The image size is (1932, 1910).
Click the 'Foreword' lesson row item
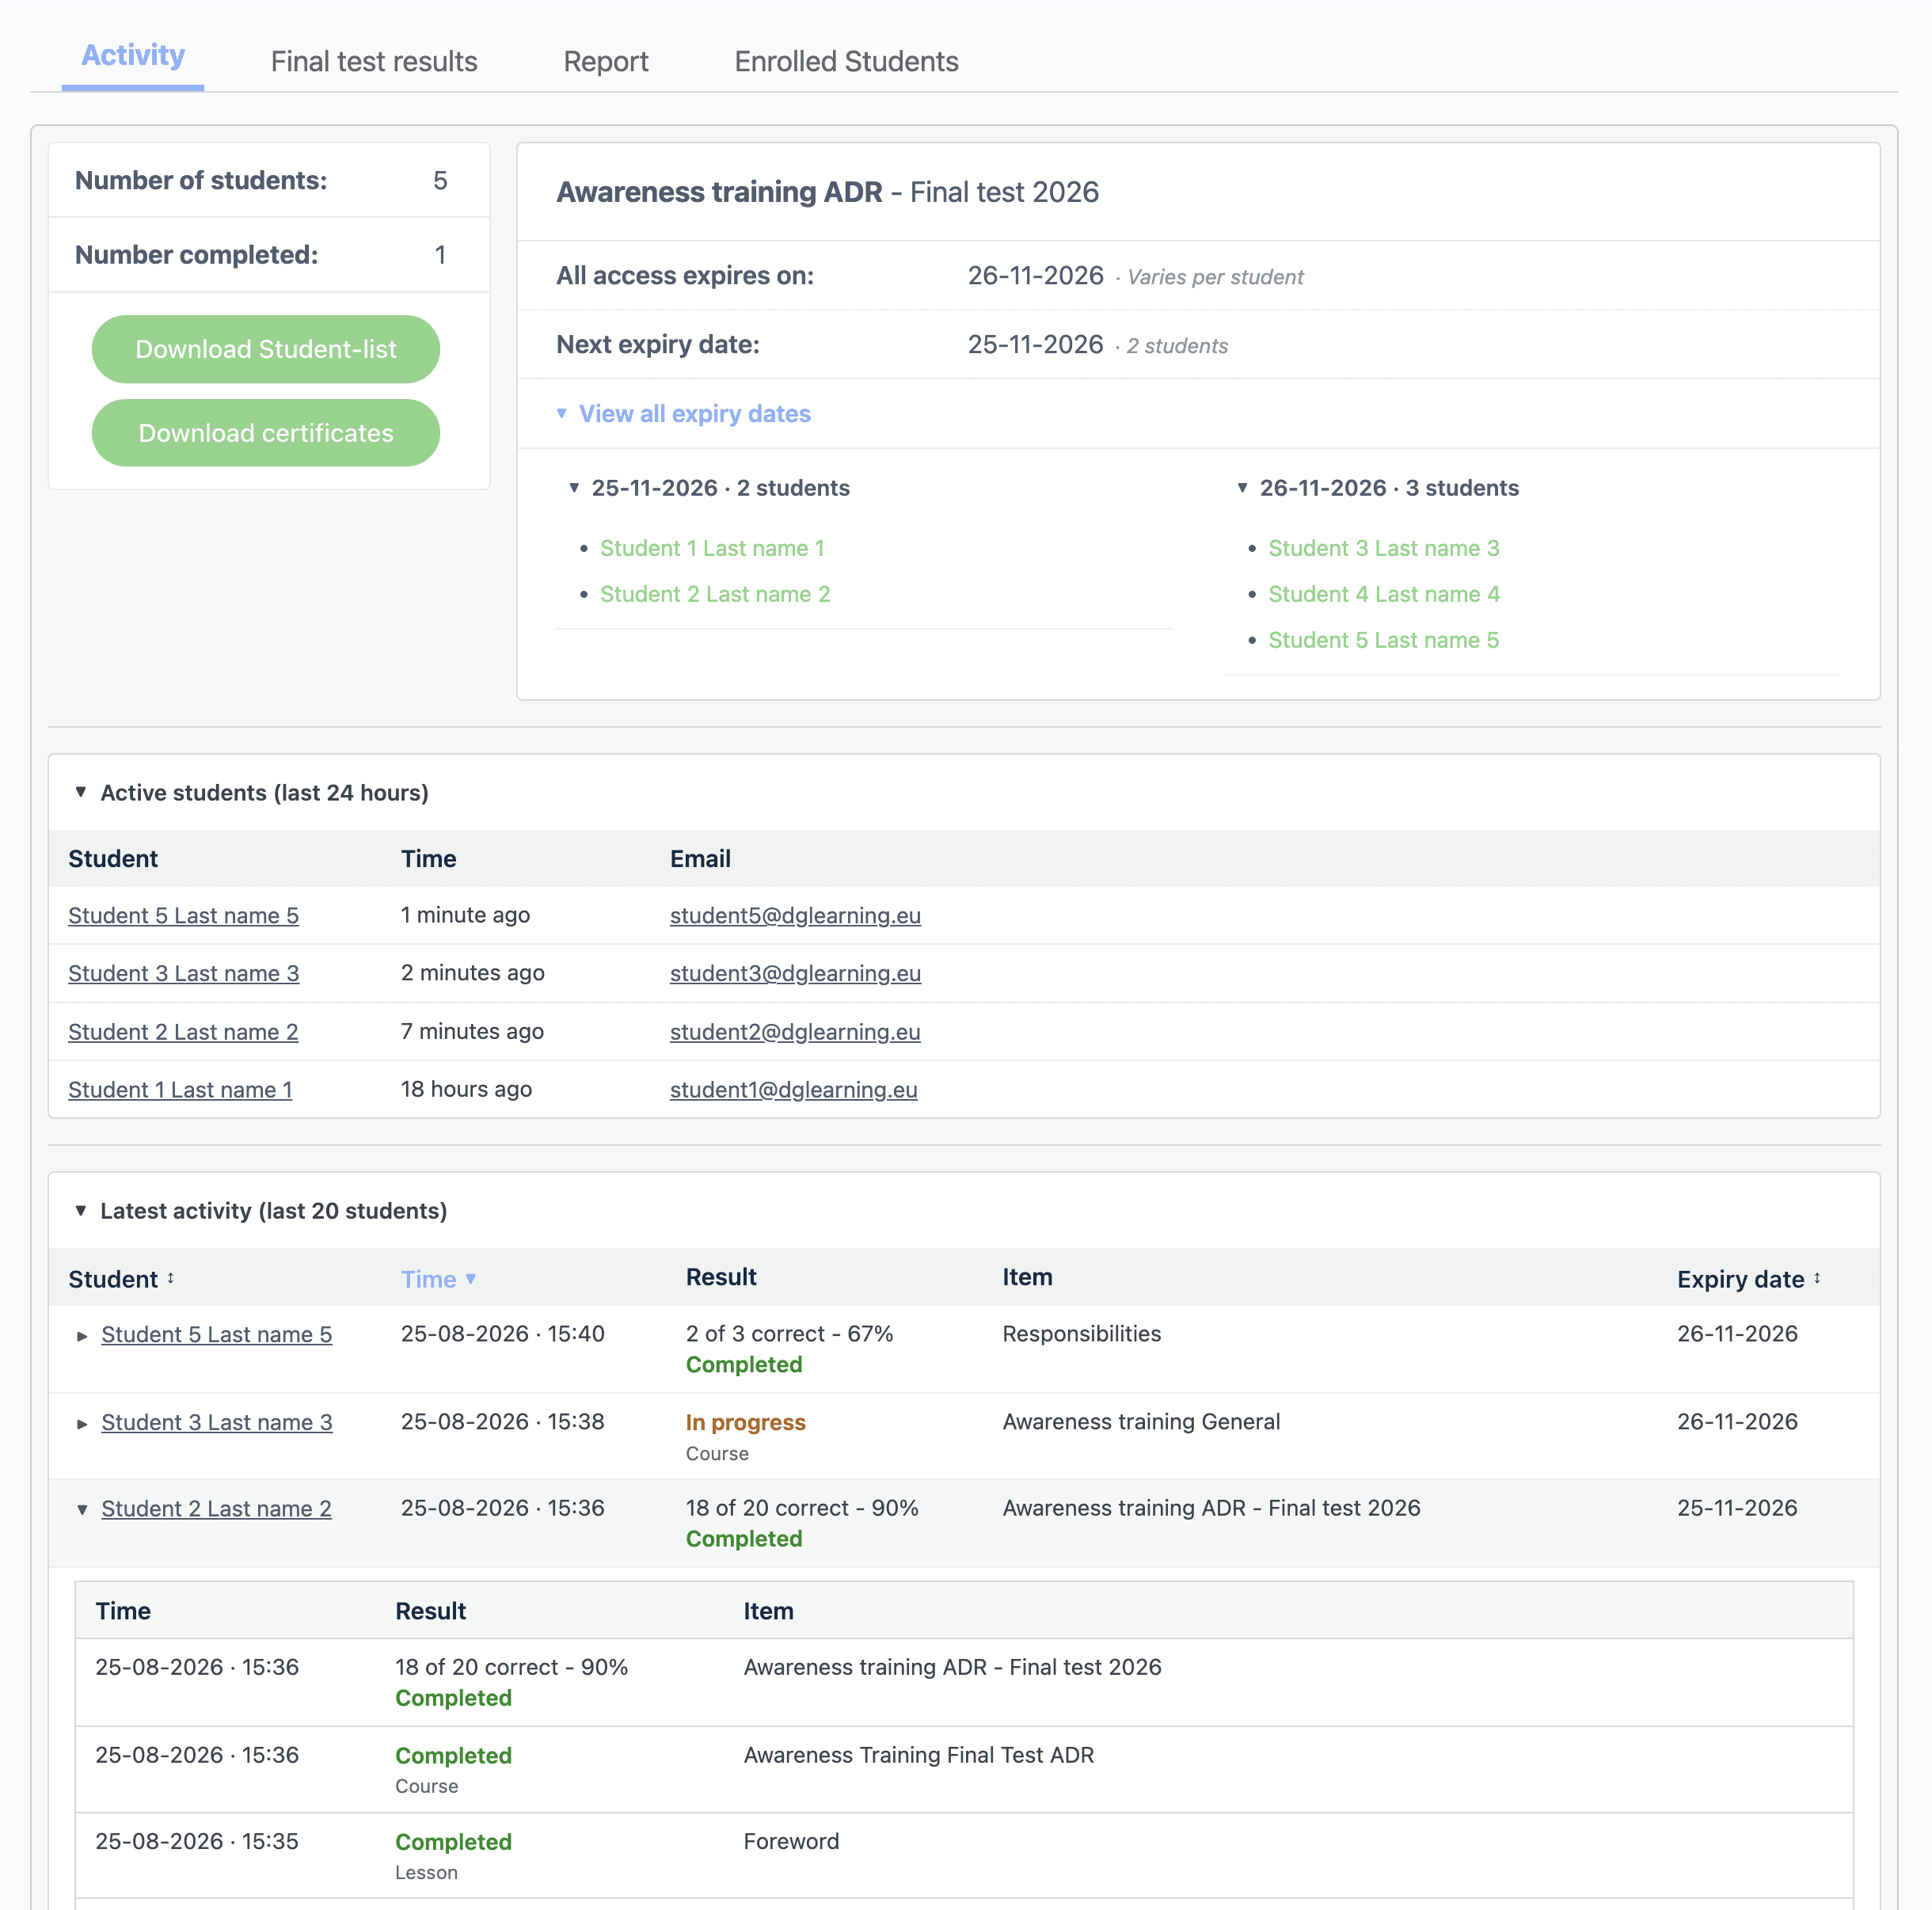click(x=791, y=1841)
